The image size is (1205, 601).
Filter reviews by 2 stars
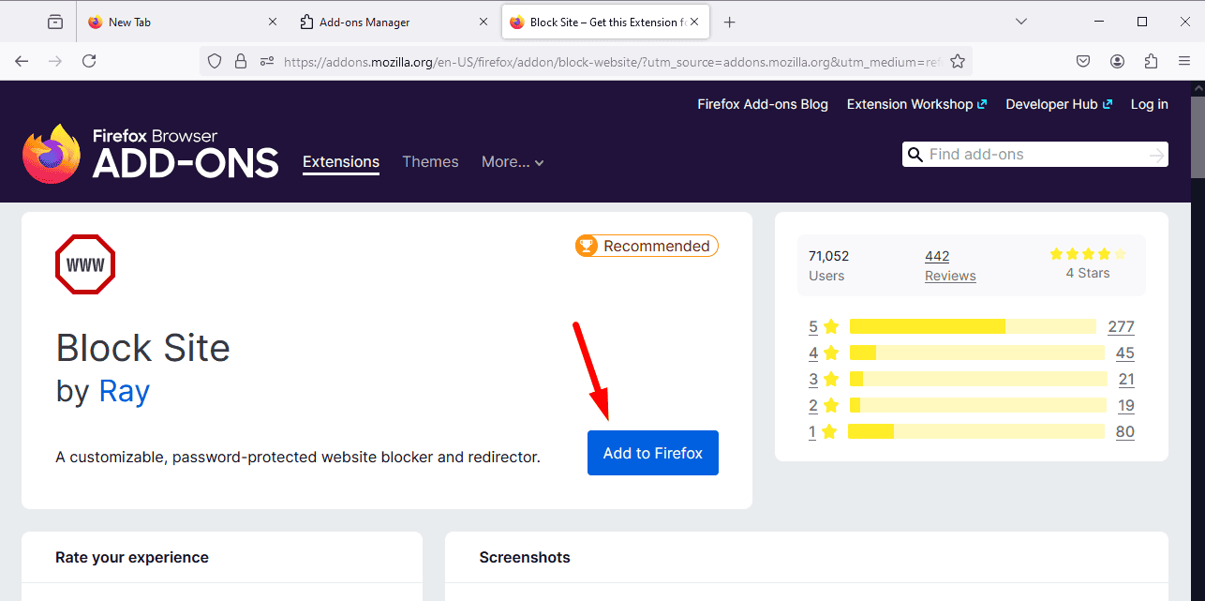(824, 405)
